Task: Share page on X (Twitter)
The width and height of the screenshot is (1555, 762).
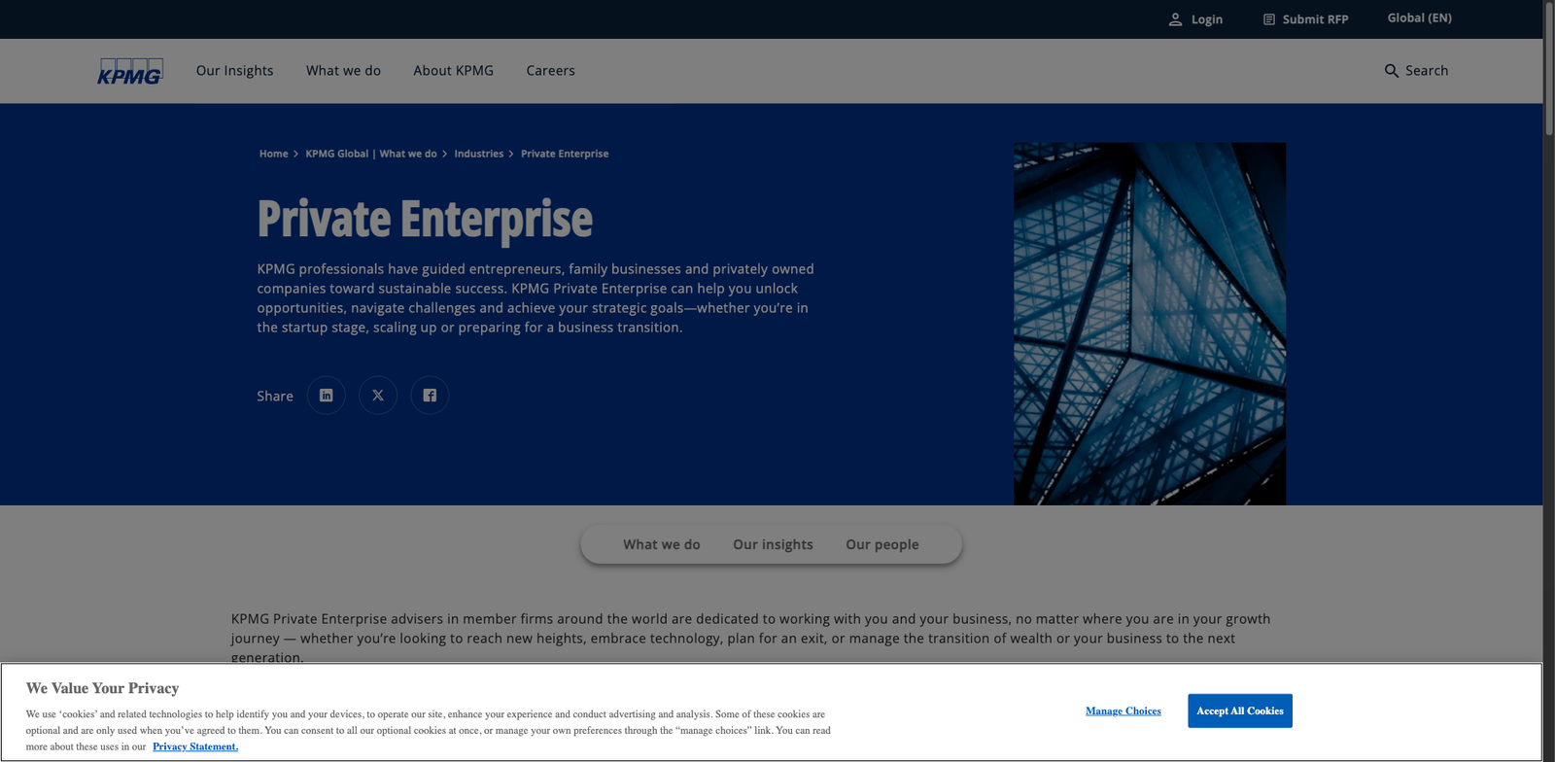Action: point(378,396)
